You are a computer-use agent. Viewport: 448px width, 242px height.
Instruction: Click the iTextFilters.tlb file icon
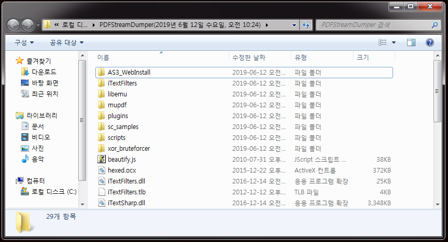[x=102, y=192]
